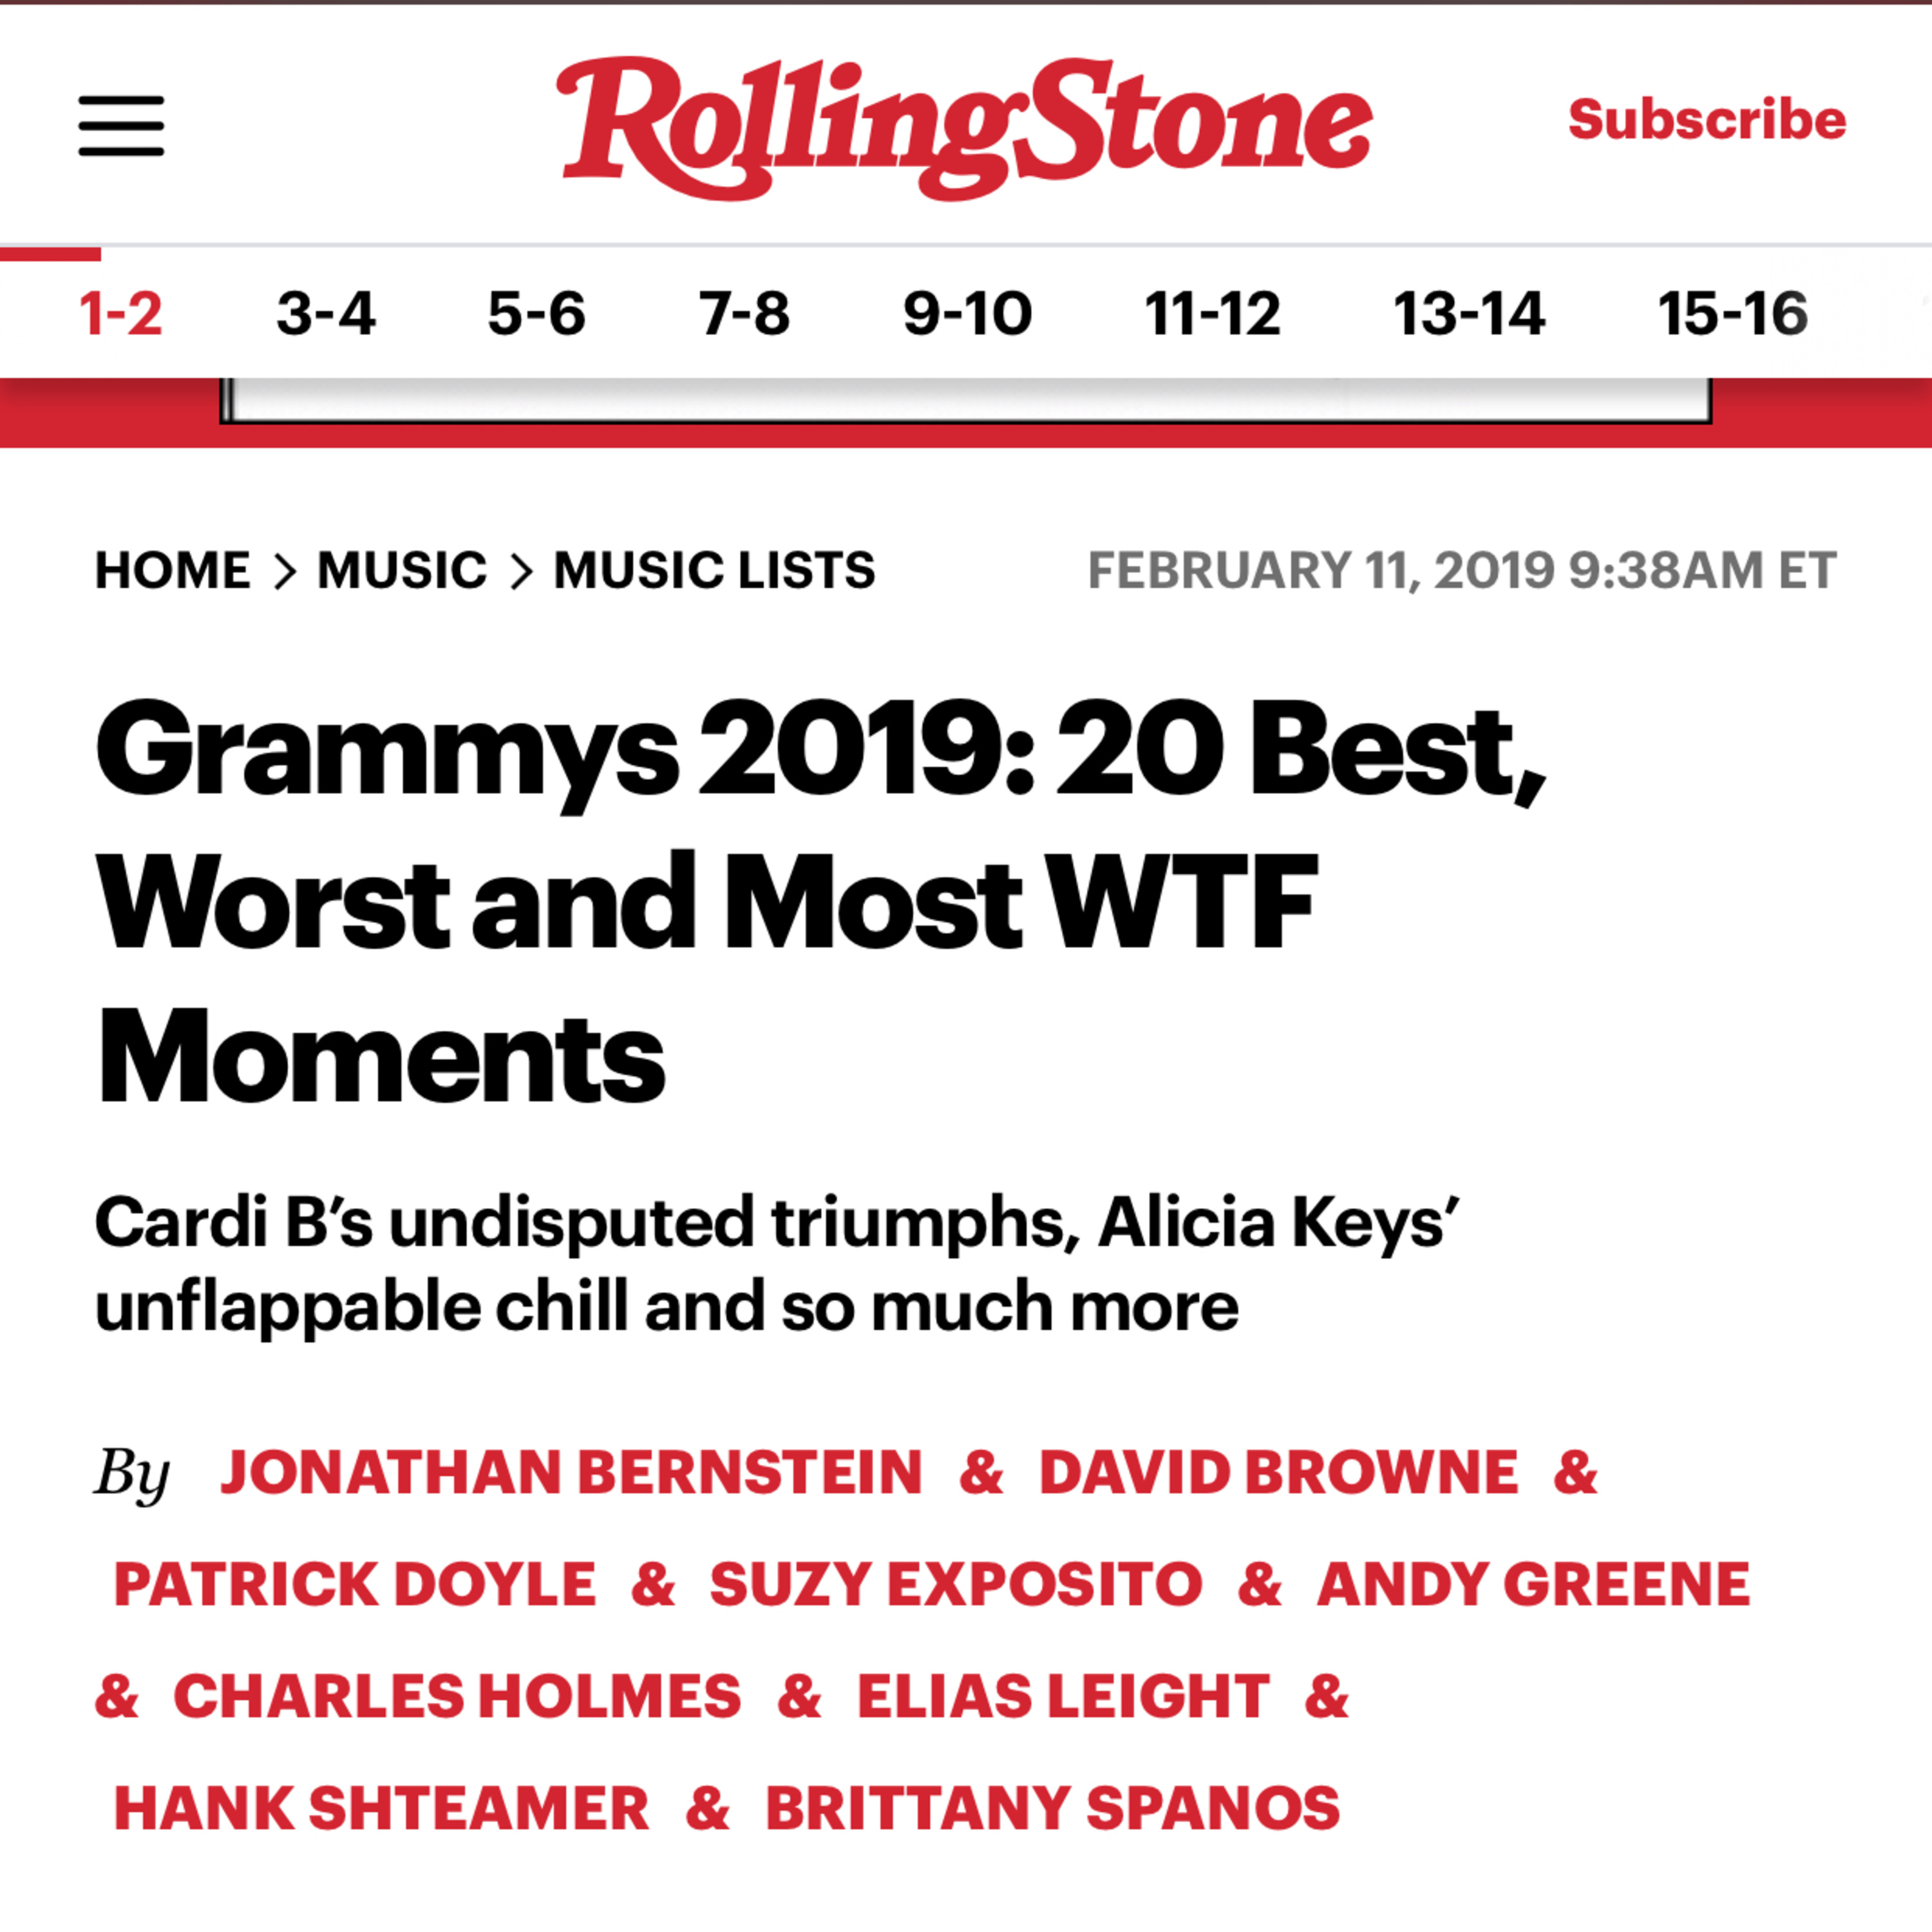Image resolution: width=1932 pixels, height=1932 pixels.
Task: Jump to moments 3-4 tab
Action: (326, 314)
